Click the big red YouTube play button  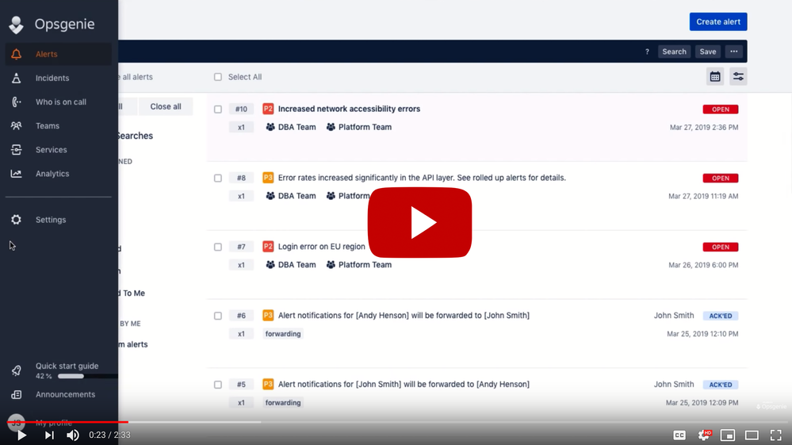coord(419,222)
